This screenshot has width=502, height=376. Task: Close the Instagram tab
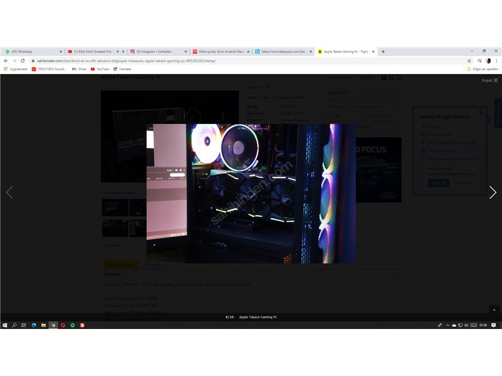tap(186, 51)
